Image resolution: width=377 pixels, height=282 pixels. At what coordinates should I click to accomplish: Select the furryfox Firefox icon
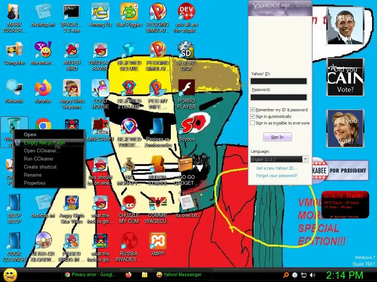[x=43, y=91]
